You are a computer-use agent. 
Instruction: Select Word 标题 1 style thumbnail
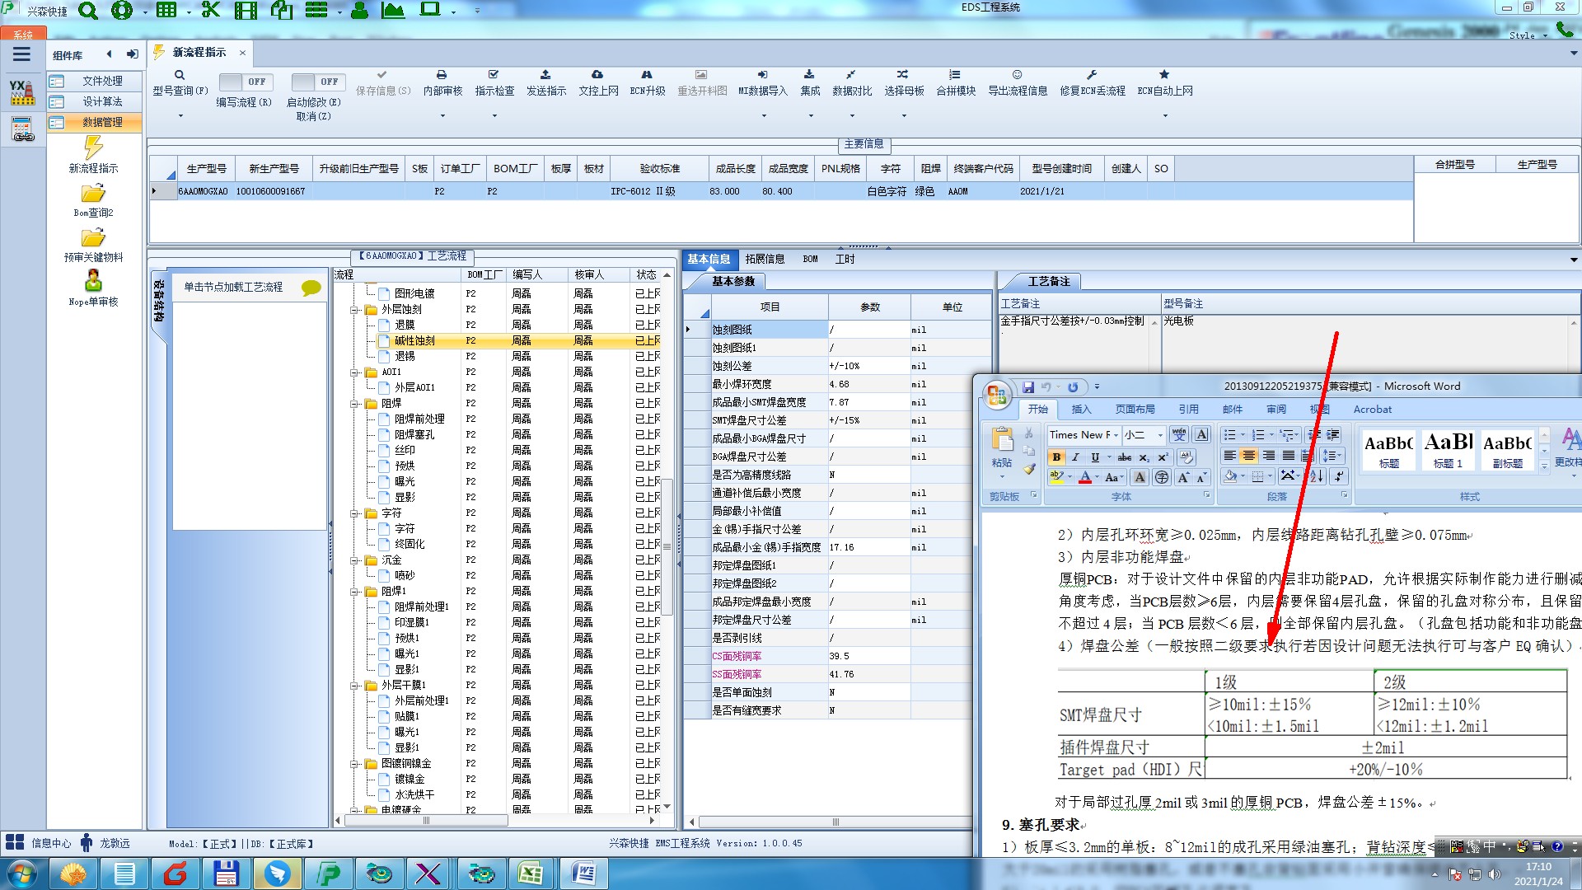point(1449,450)
